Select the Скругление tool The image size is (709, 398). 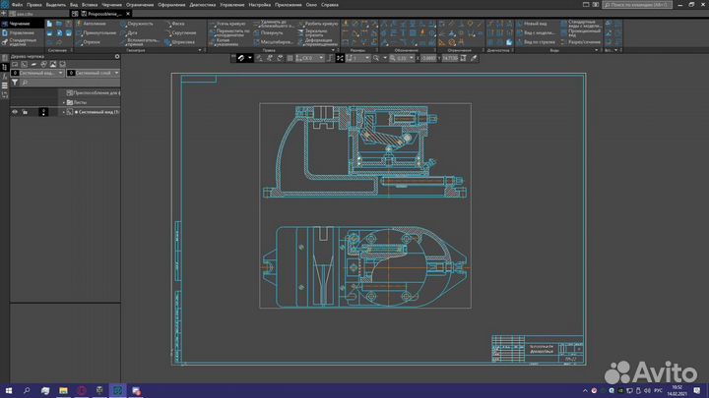click(x=183, y=33)
